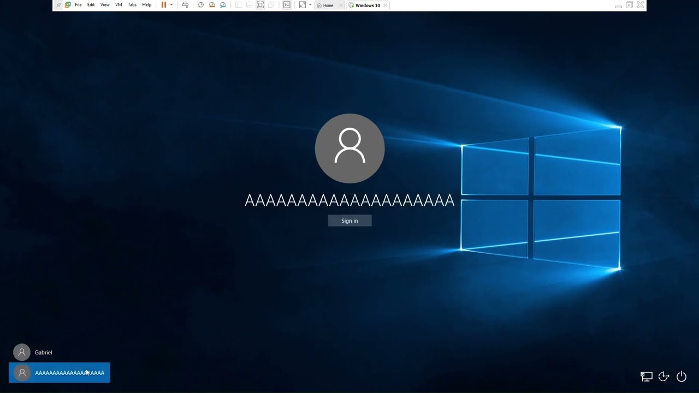Take a snapshot with the clock icon
699x393 pixels.
point(201,5)
